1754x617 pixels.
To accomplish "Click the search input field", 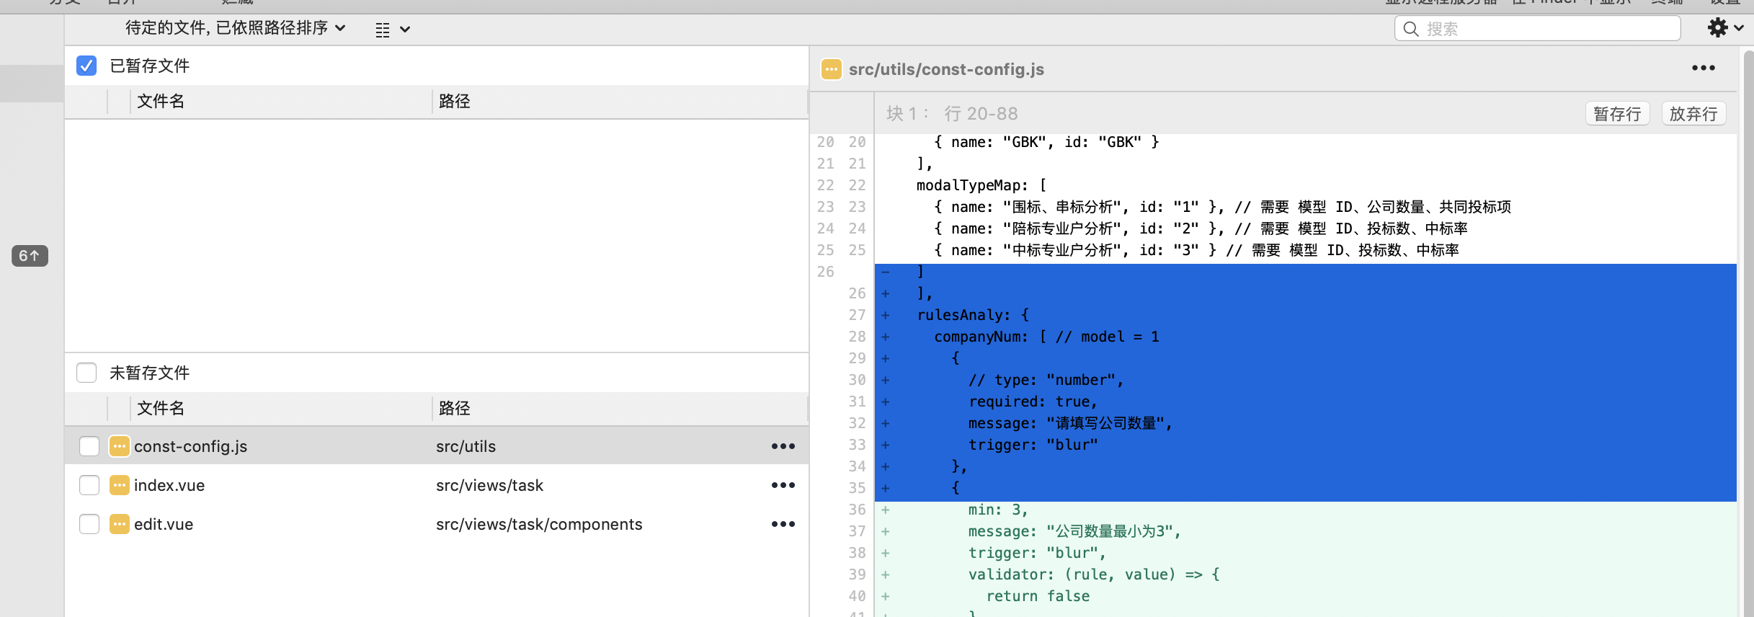I will [x=1538, y=29].
